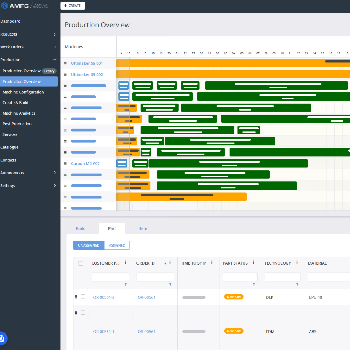Open TIME TO SHIP column options menu
This screenshot has height=350, width=350.
[x=212, y=262]
